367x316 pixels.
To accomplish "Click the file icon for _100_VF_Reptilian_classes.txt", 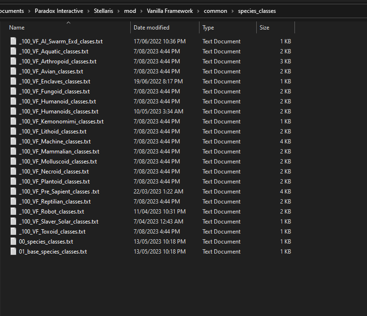I will (13, 202).
